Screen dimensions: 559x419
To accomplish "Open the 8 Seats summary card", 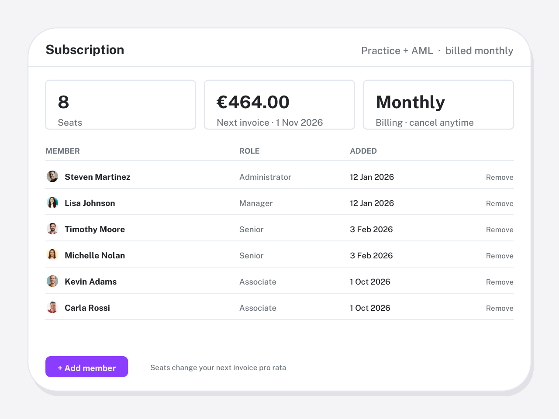I will pos(121,105).
